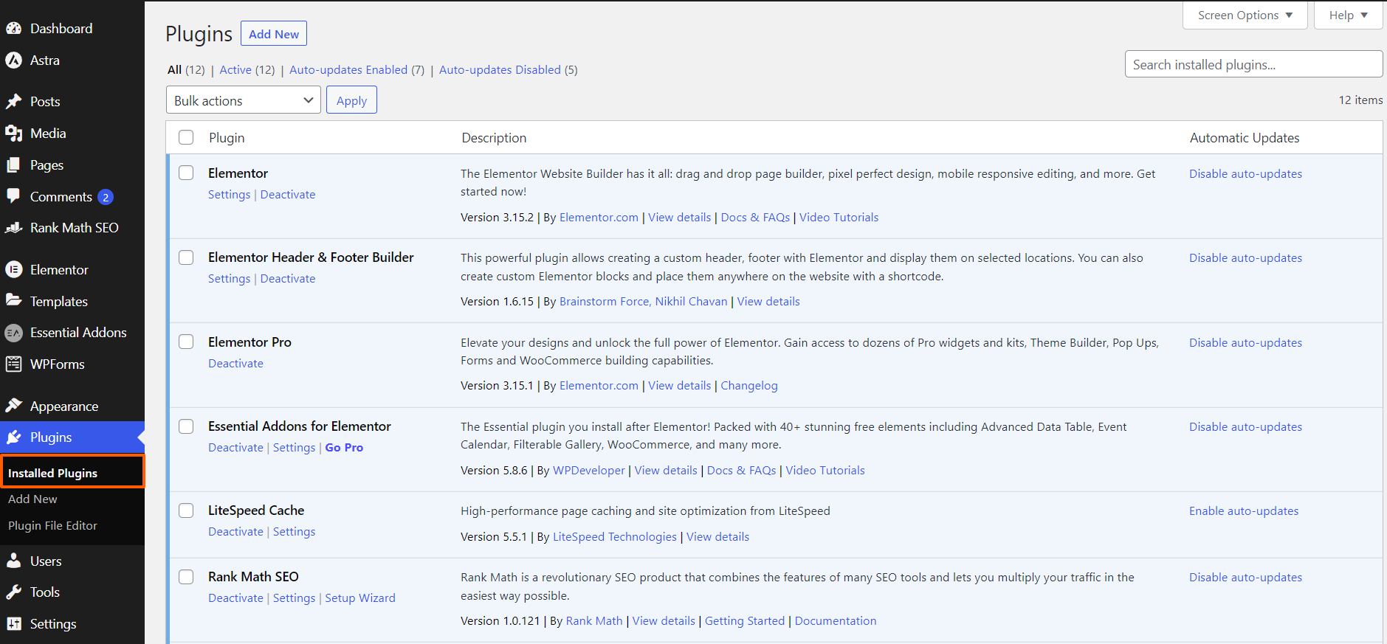Click the Astra theme icon

14,60
